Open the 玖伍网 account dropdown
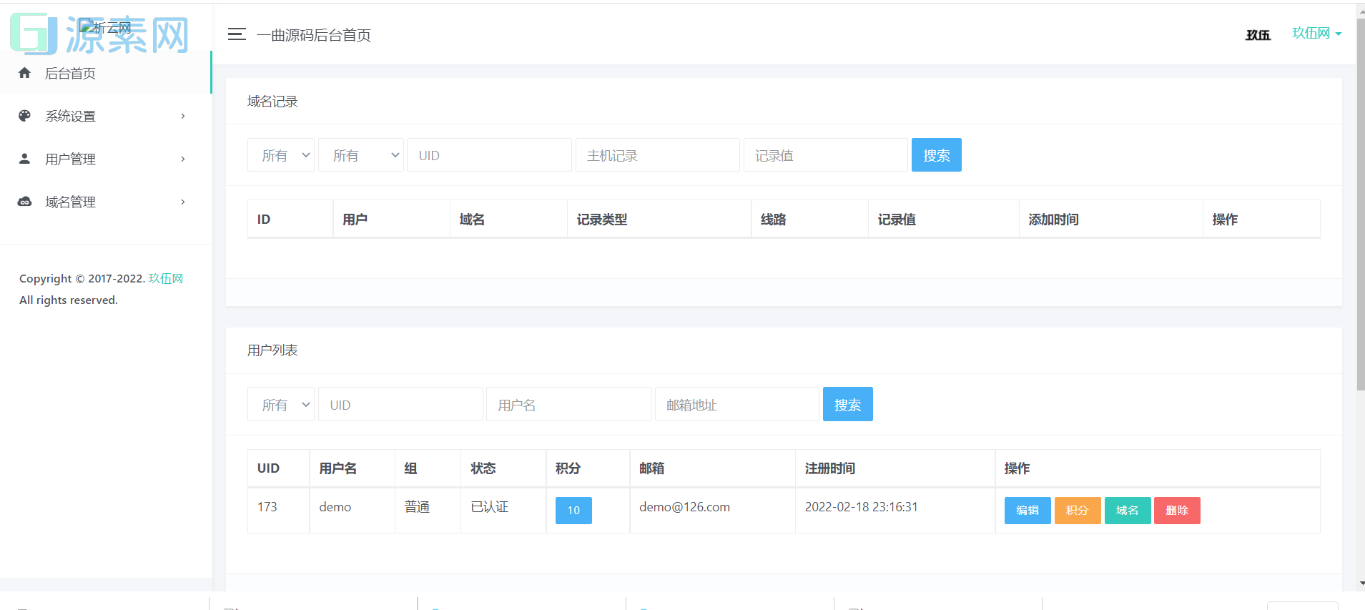The height and width of the screenshot is (610, 1365). (1316, 33)
